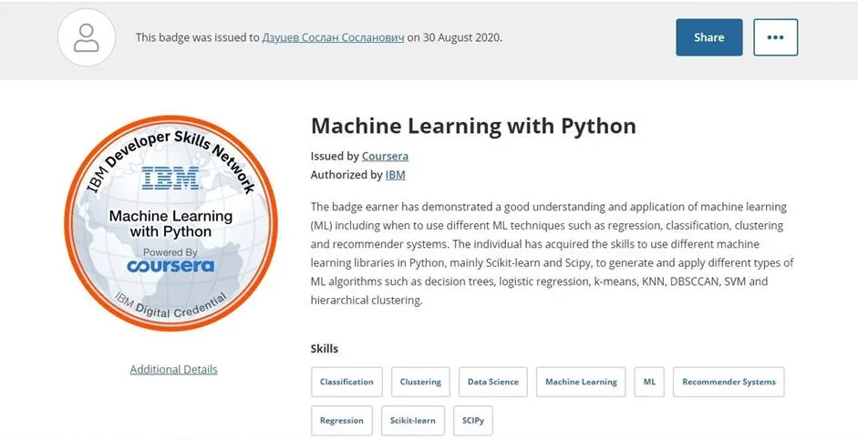Select the Classification skill tag
The width and height of the screenshot is (858, 440).
346,382
